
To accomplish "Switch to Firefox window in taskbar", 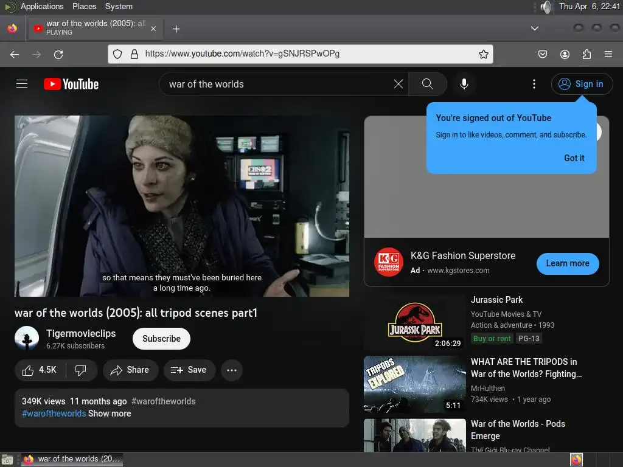I will pos(72,460).
